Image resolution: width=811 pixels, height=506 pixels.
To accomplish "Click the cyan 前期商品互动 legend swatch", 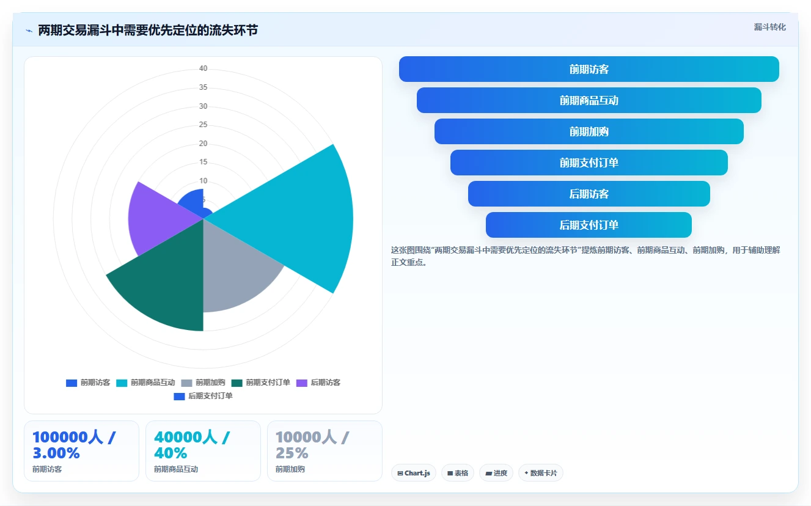I will pyautogui.click(x=122, y=383).
